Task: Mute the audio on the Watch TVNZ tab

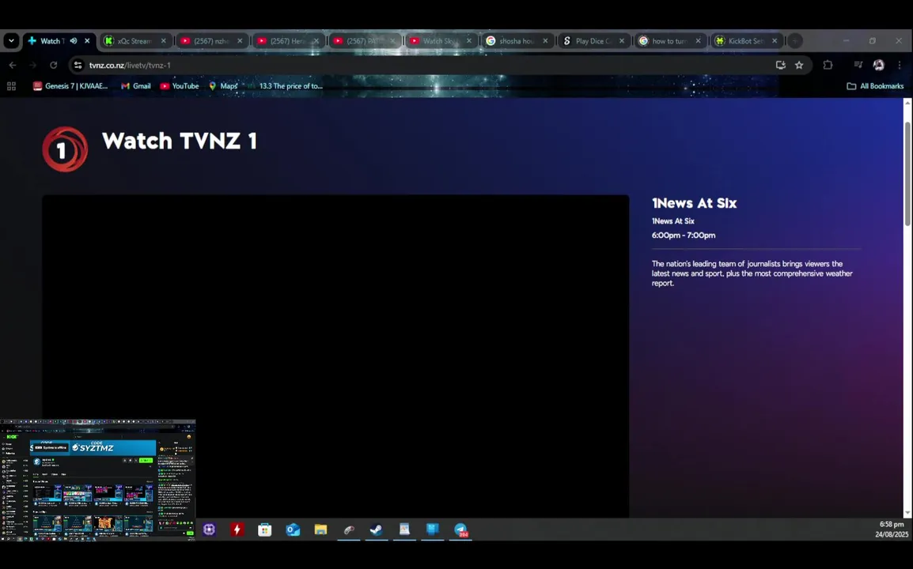Action: (x=74, y=41)
